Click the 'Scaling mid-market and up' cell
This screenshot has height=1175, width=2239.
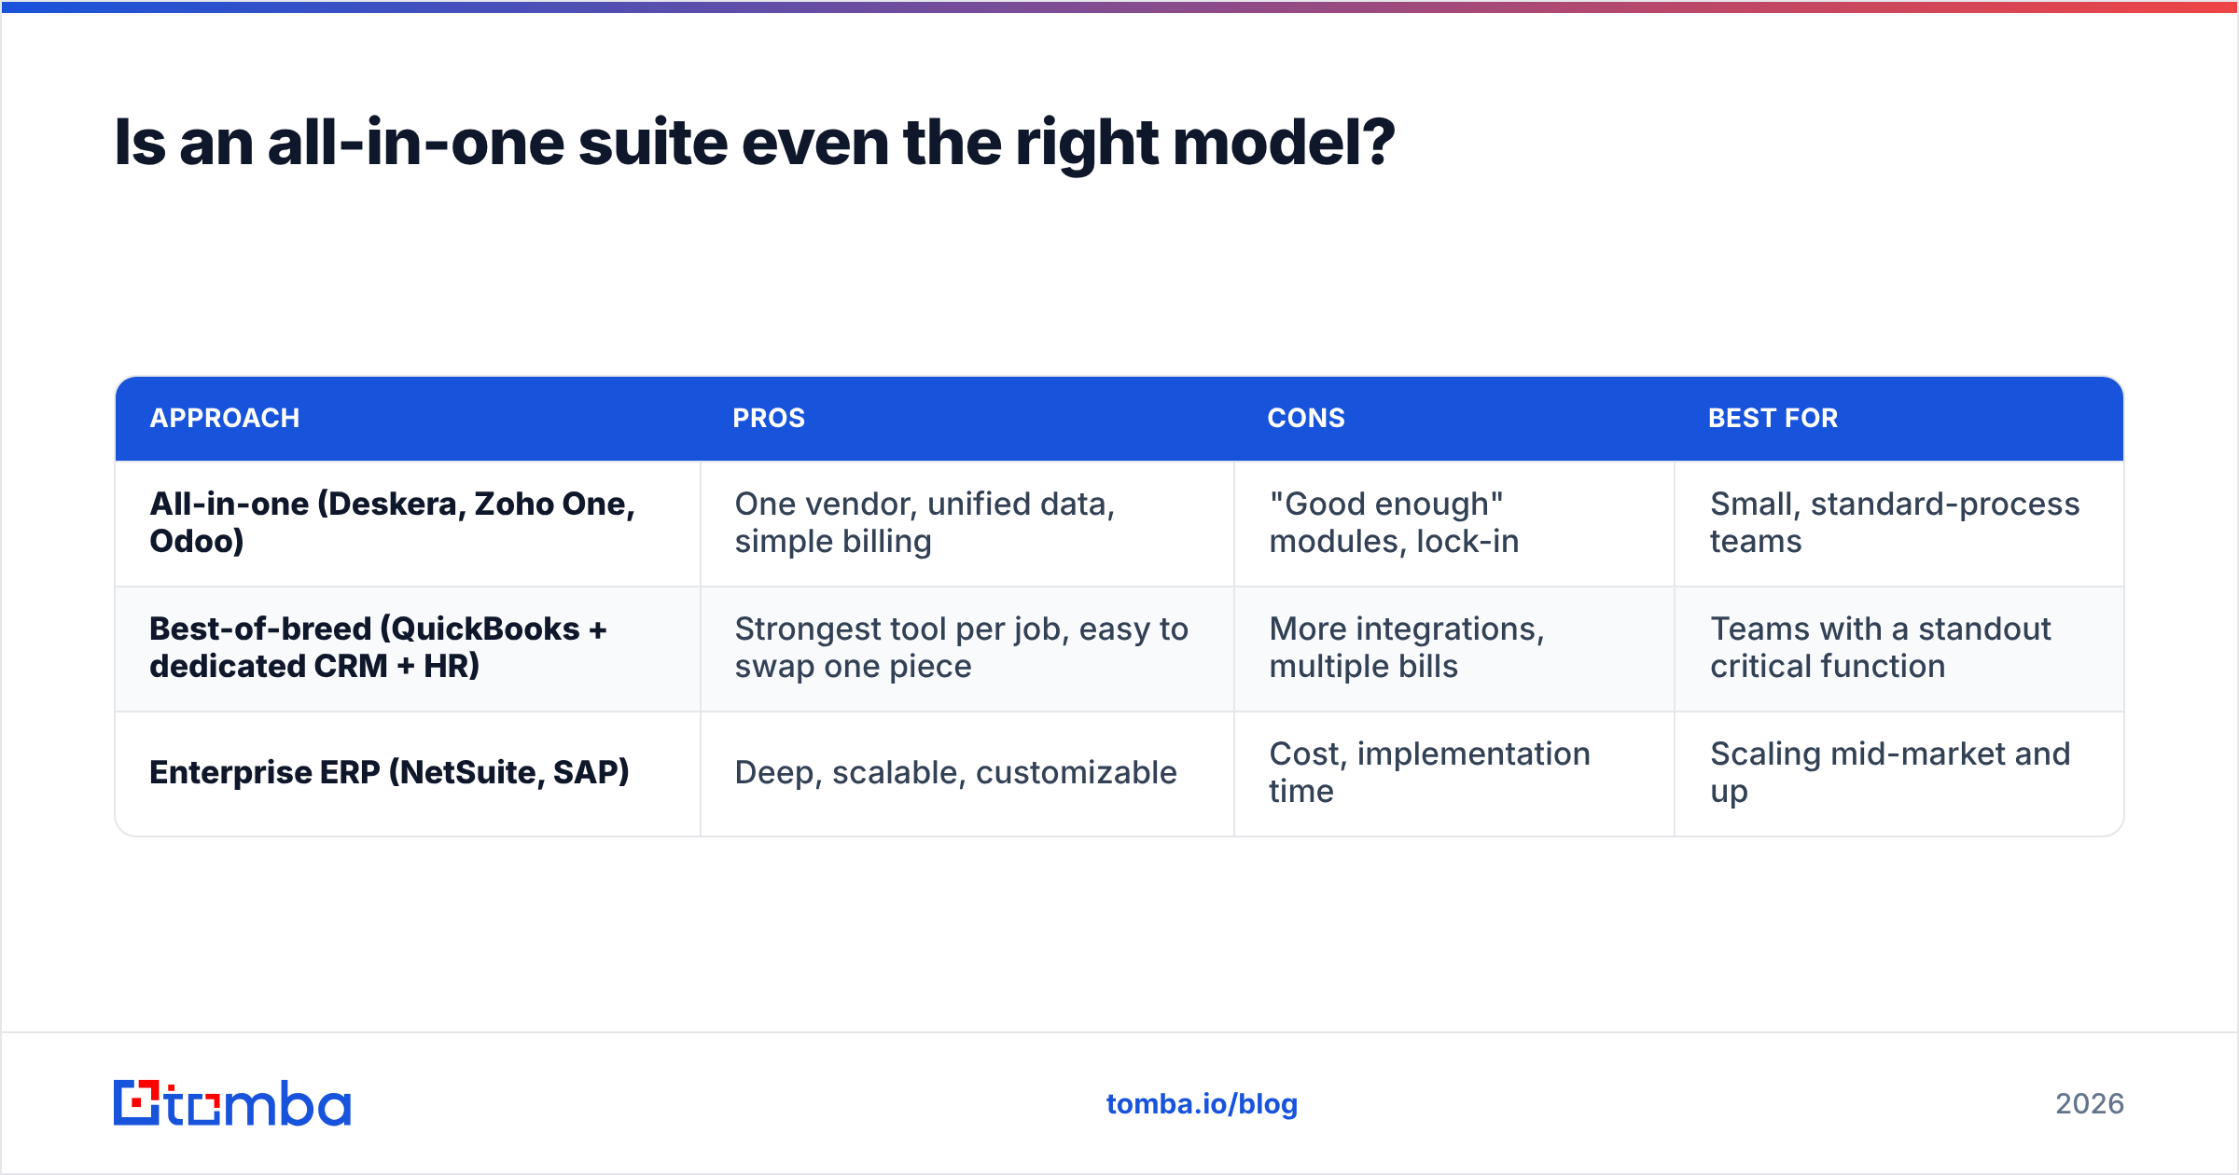1899,773
